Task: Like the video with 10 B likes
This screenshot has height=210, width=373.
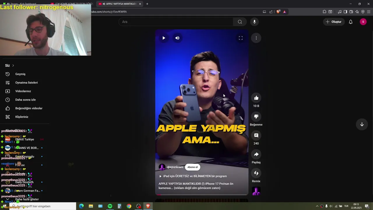Action: point(256,98)
